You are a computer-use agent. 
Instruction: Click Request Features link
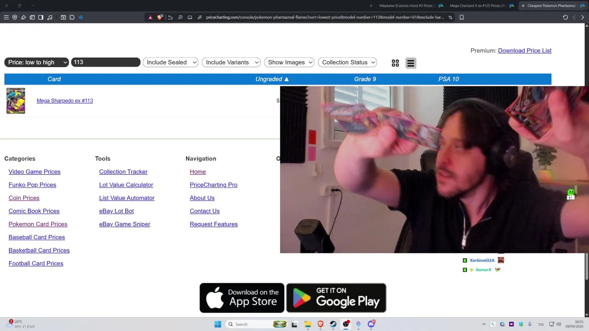point(214,224)
